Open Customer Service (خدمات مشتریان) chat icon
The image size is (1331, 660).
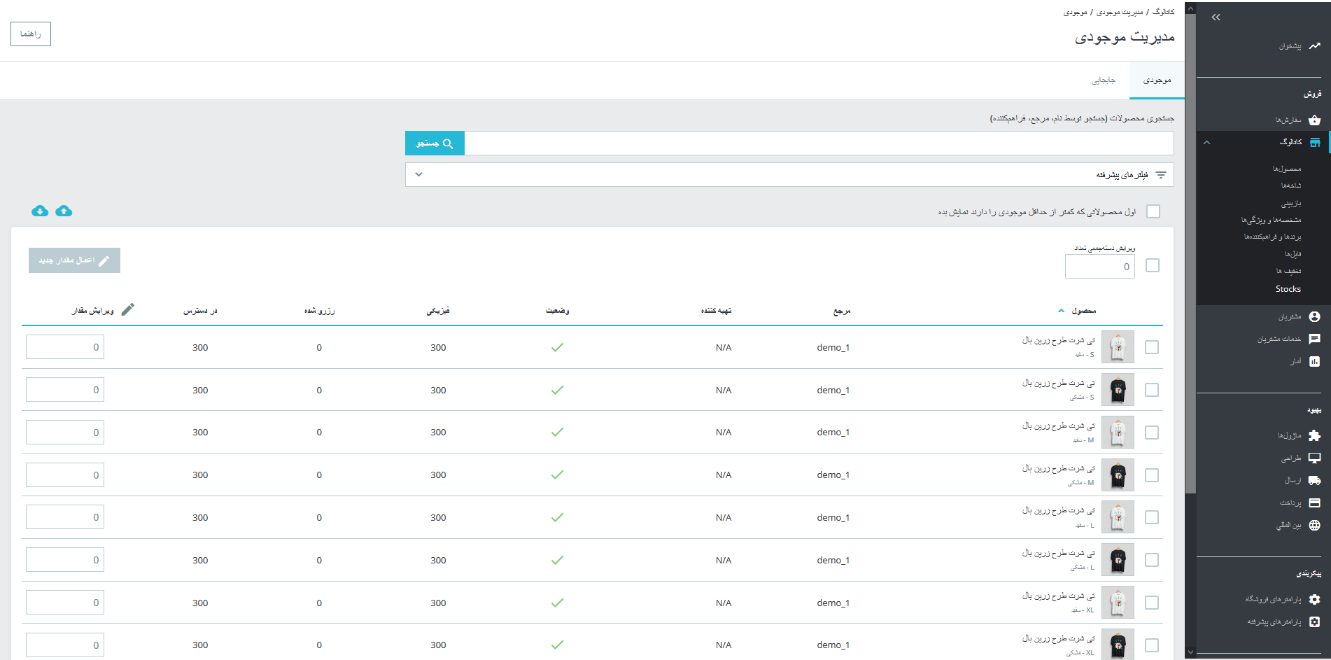click(x=1314, y=339)
